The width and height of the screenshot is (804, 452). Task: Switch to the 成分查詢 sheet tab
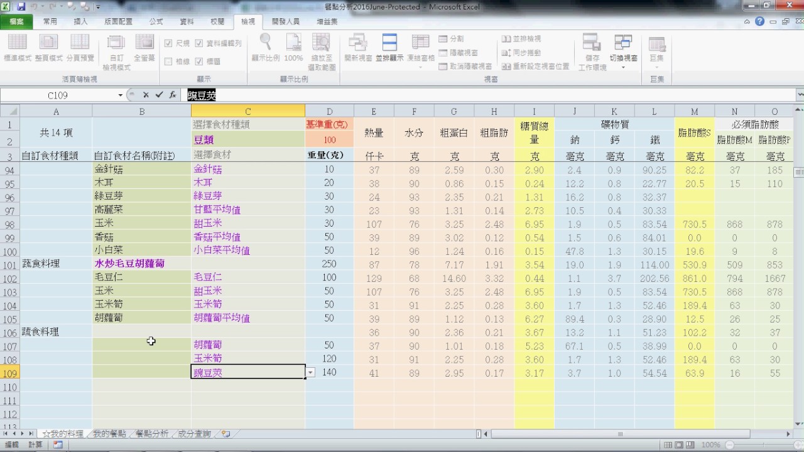[195, 434]
